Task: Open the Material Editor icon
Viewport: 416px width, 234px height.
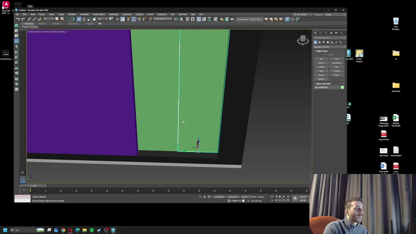Action: [215, 19]
